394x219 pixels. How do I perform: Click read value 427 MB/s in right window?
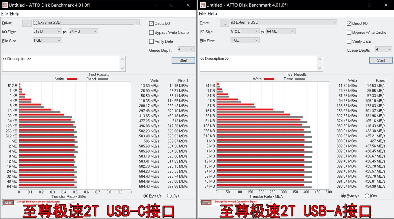point(377,141)
